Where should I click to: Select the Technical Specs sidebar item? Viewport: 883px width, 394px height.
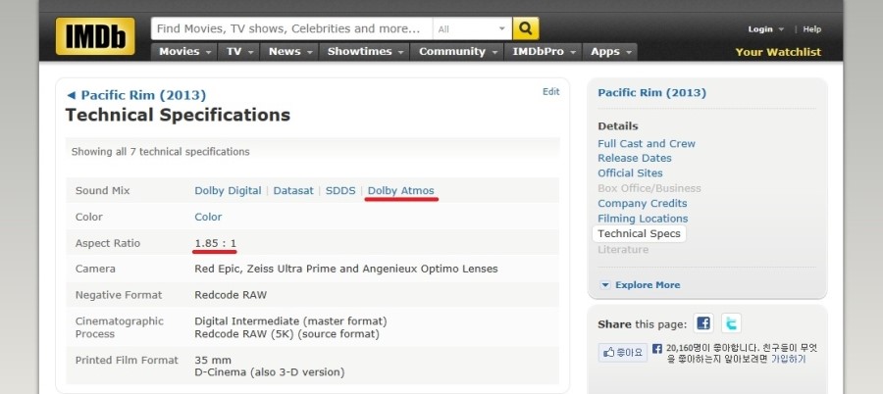pos(639,233)
